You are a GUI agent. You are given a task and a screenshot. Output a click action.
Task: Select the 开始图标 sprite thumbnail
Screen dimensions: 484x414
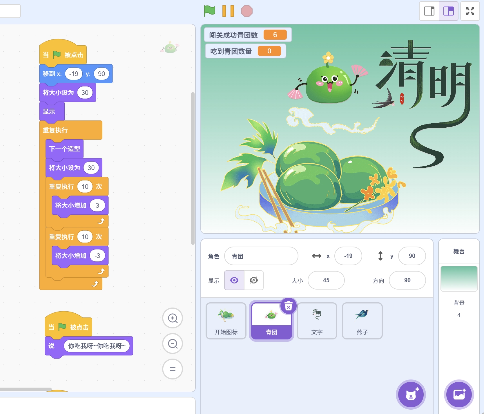(226, 321)
